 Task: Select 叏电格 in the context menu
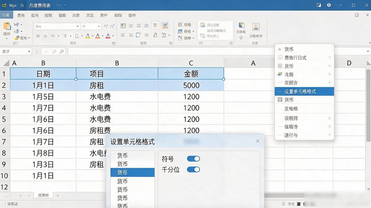coord(304,109)
